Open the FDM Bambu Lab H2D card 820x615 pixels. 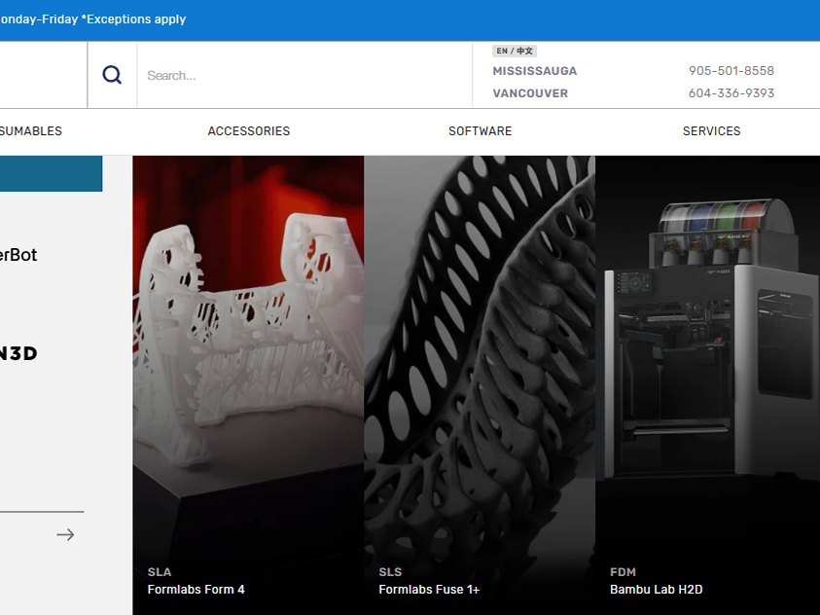click(x=707, y=385)
